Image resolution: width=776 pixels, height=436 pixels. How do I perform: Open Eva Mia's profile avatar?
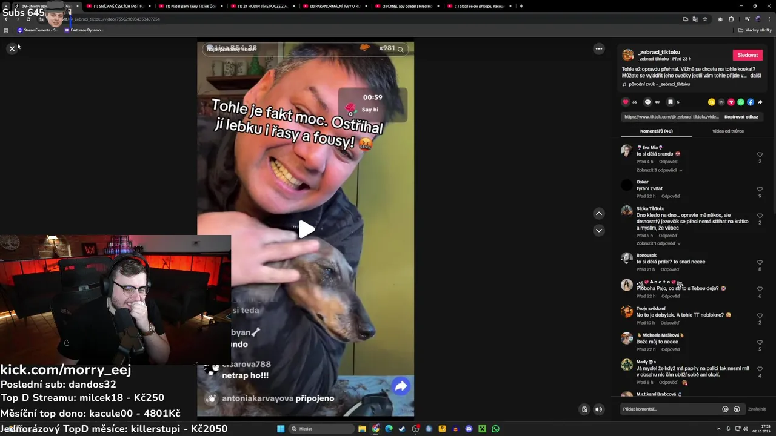coord(627,151)
